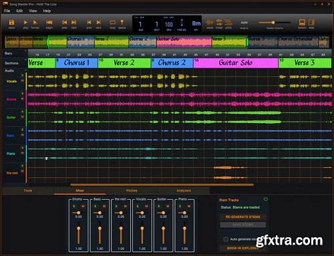This screenshot has width=334, height=256.
Task: Select the Mixer tab
Action: (x=79, y=190)
